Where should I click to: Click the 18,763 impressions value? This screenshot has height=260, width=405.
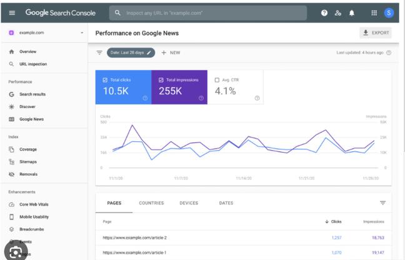pos(378,237)
